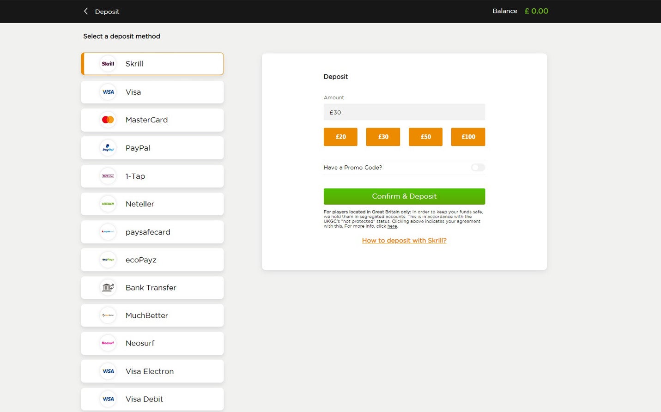Click the Neosurf logo icon

108,343
